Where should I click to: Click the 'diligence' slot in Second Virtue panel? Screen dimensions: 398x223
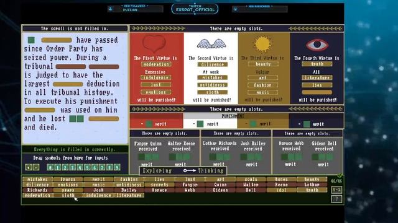pos(213,64)
